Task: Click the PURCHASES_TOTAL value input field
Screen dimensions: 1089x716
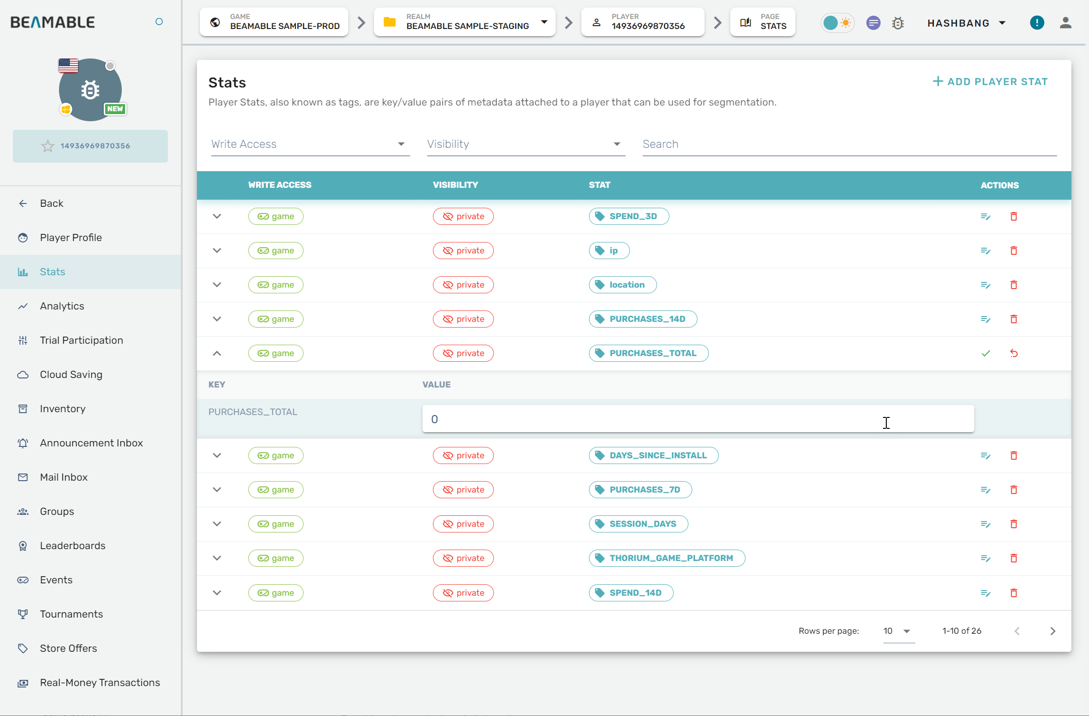Action: [x=697, y=419]
